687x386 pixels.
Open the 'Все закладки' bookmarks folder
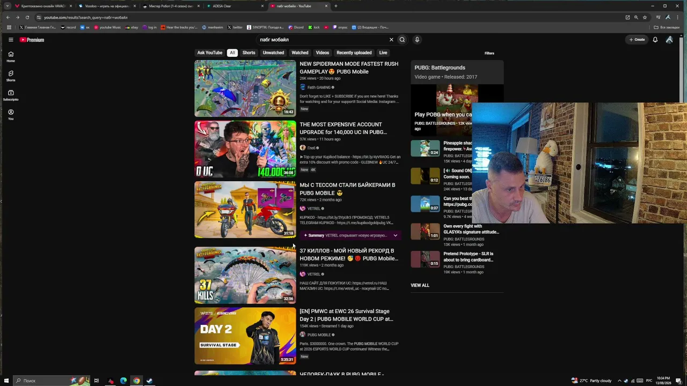[x=667, y=27]
